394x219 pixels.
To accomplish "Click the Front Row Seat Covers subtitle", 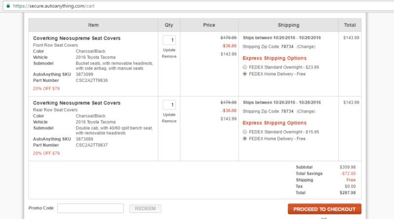I will pos(55,45).
